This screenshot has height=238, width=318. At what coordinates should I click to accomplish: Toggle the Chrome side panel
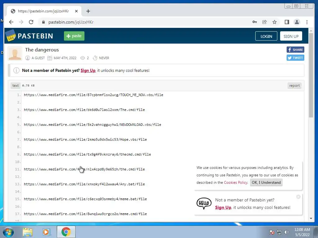pyautogui.click(x=287, y=22)
